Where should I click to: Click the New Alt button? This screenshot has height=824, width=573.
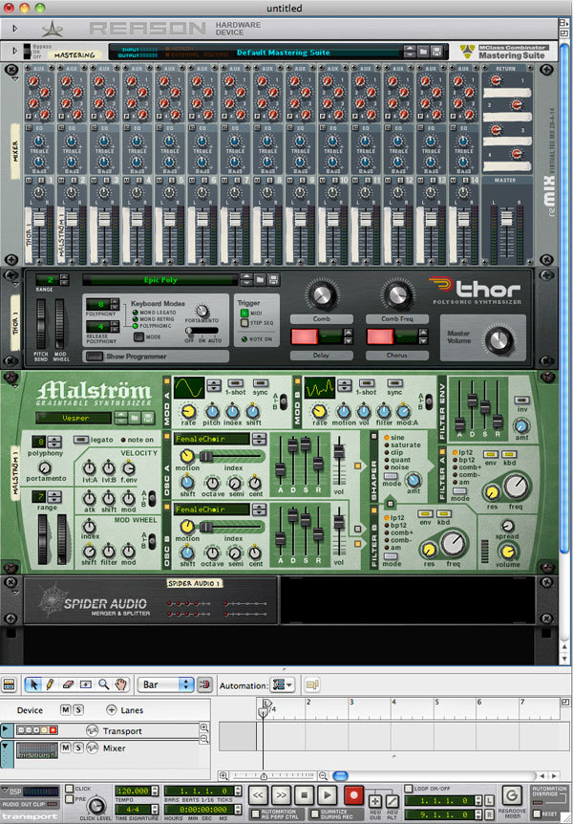pos(392,801)
